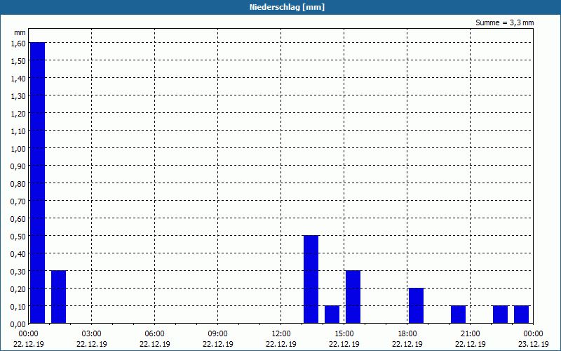Image resolution: width=561 pixels, height=351 pixels.
Task: Click the 1,60 y-axis label
Action: pos(18,43)
